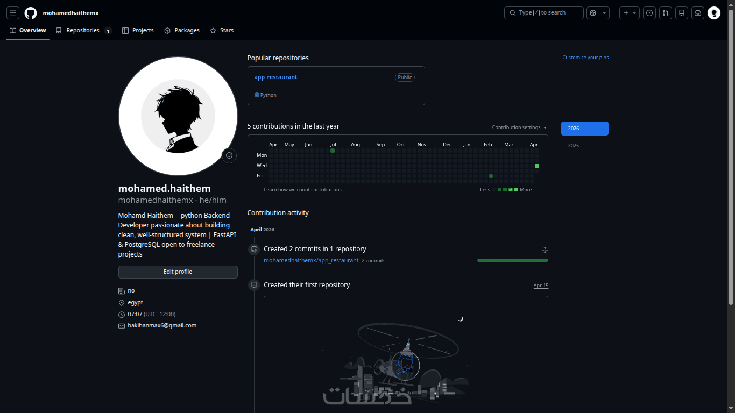This screenshot has height=413, width=735.
Task: Click the 'Popular repositories' heading
Action: pyautogui.click(x=278, y=58)
